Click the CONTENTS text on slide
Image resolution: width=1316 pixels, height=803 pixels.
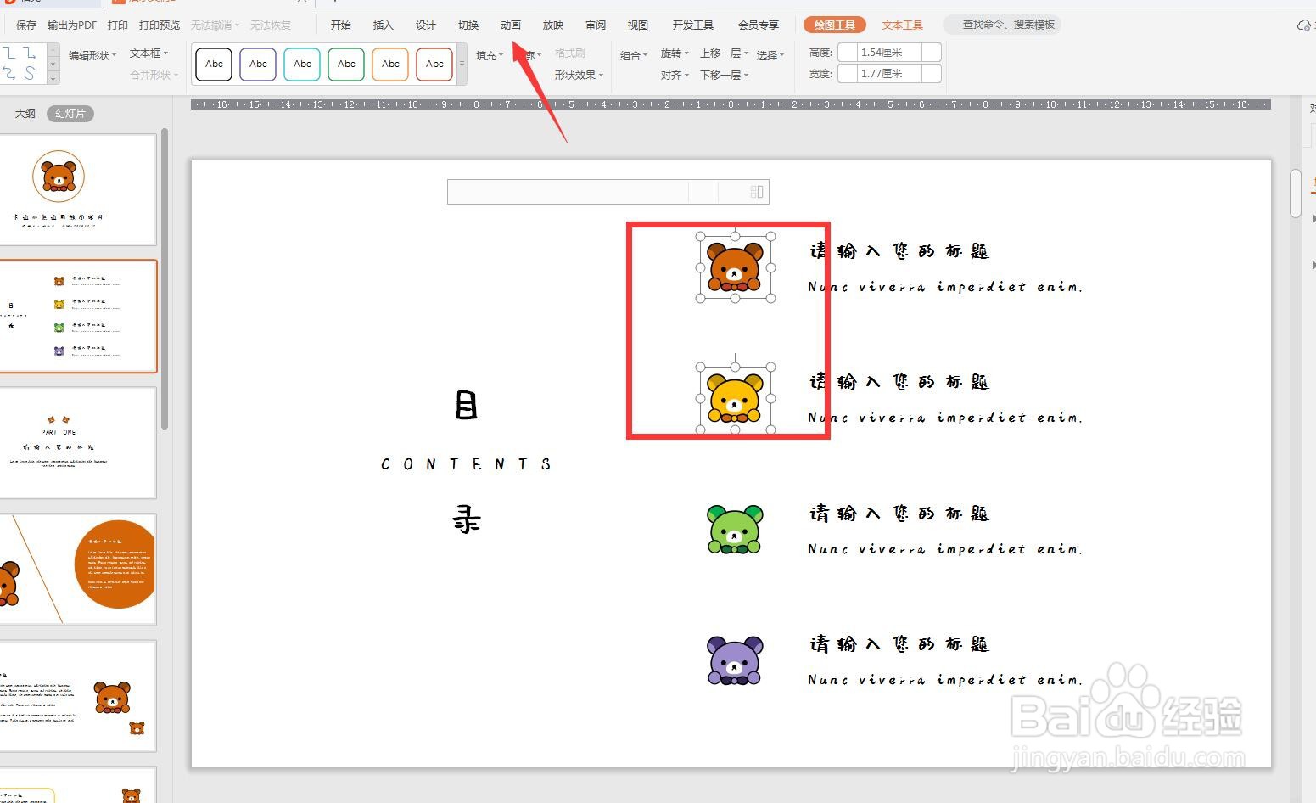coord(466,464)
